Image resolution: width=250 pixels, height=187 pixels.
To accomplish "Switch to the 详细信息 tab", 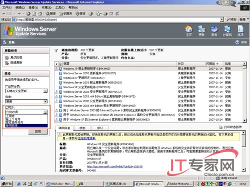I will (64, 128).
